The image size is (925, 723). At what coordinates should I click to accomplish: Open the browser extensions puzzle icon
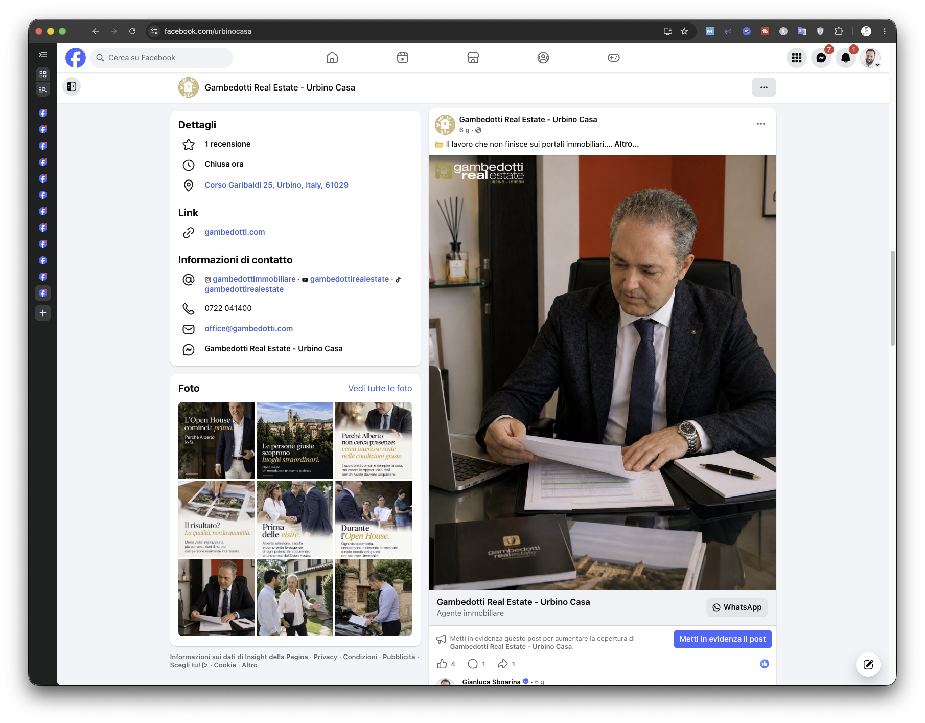pyautogui.click(x=839, y=31)
